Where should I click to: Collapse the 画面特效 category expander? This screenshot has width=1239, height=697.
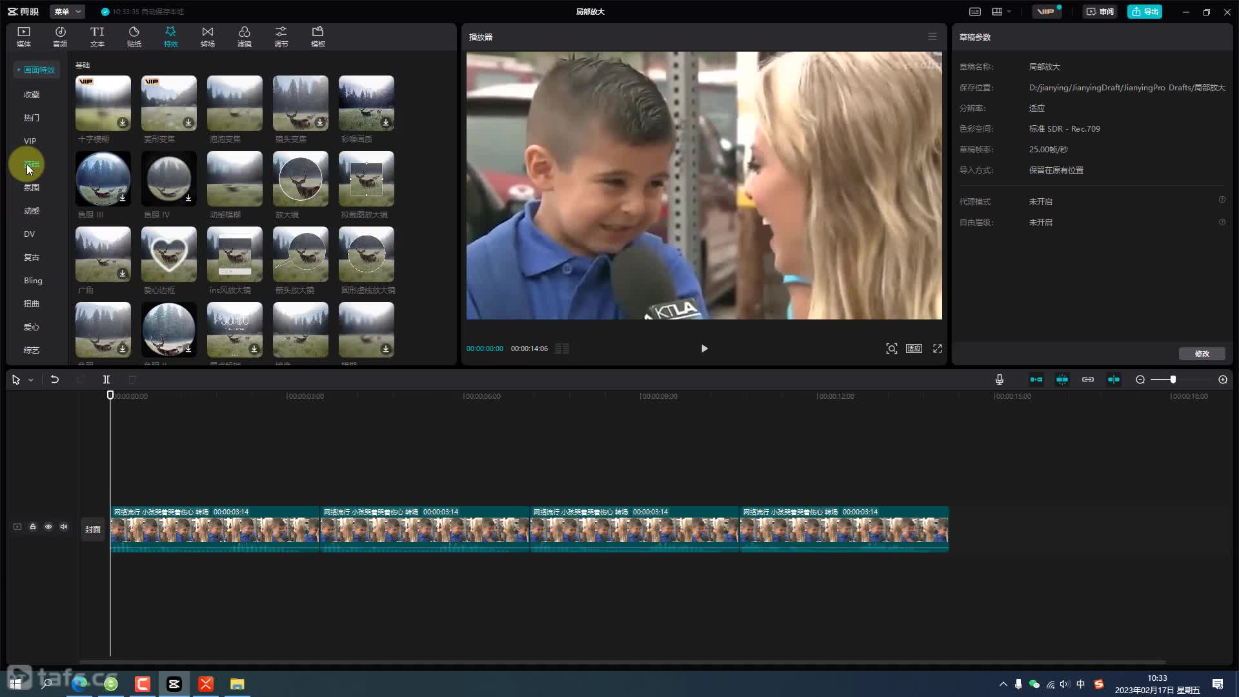point(19,70)
